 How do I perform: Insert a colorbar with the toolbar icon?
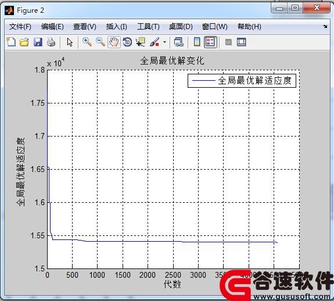(x=197, y=42)
